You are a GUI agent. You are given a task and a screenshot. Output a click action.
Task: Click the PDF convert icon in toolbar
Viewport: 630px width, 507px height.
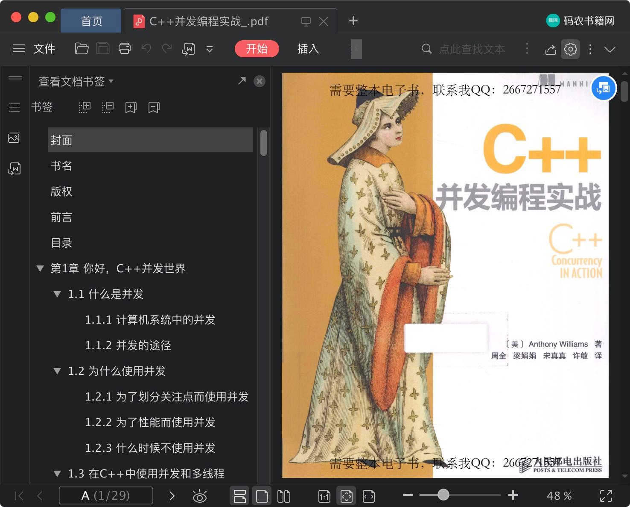click(188, 49)
